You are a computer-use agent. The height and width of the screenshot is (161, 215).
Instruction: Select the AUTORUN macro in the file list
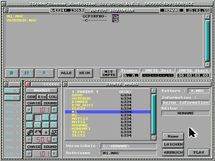click(x=107, y=98)
